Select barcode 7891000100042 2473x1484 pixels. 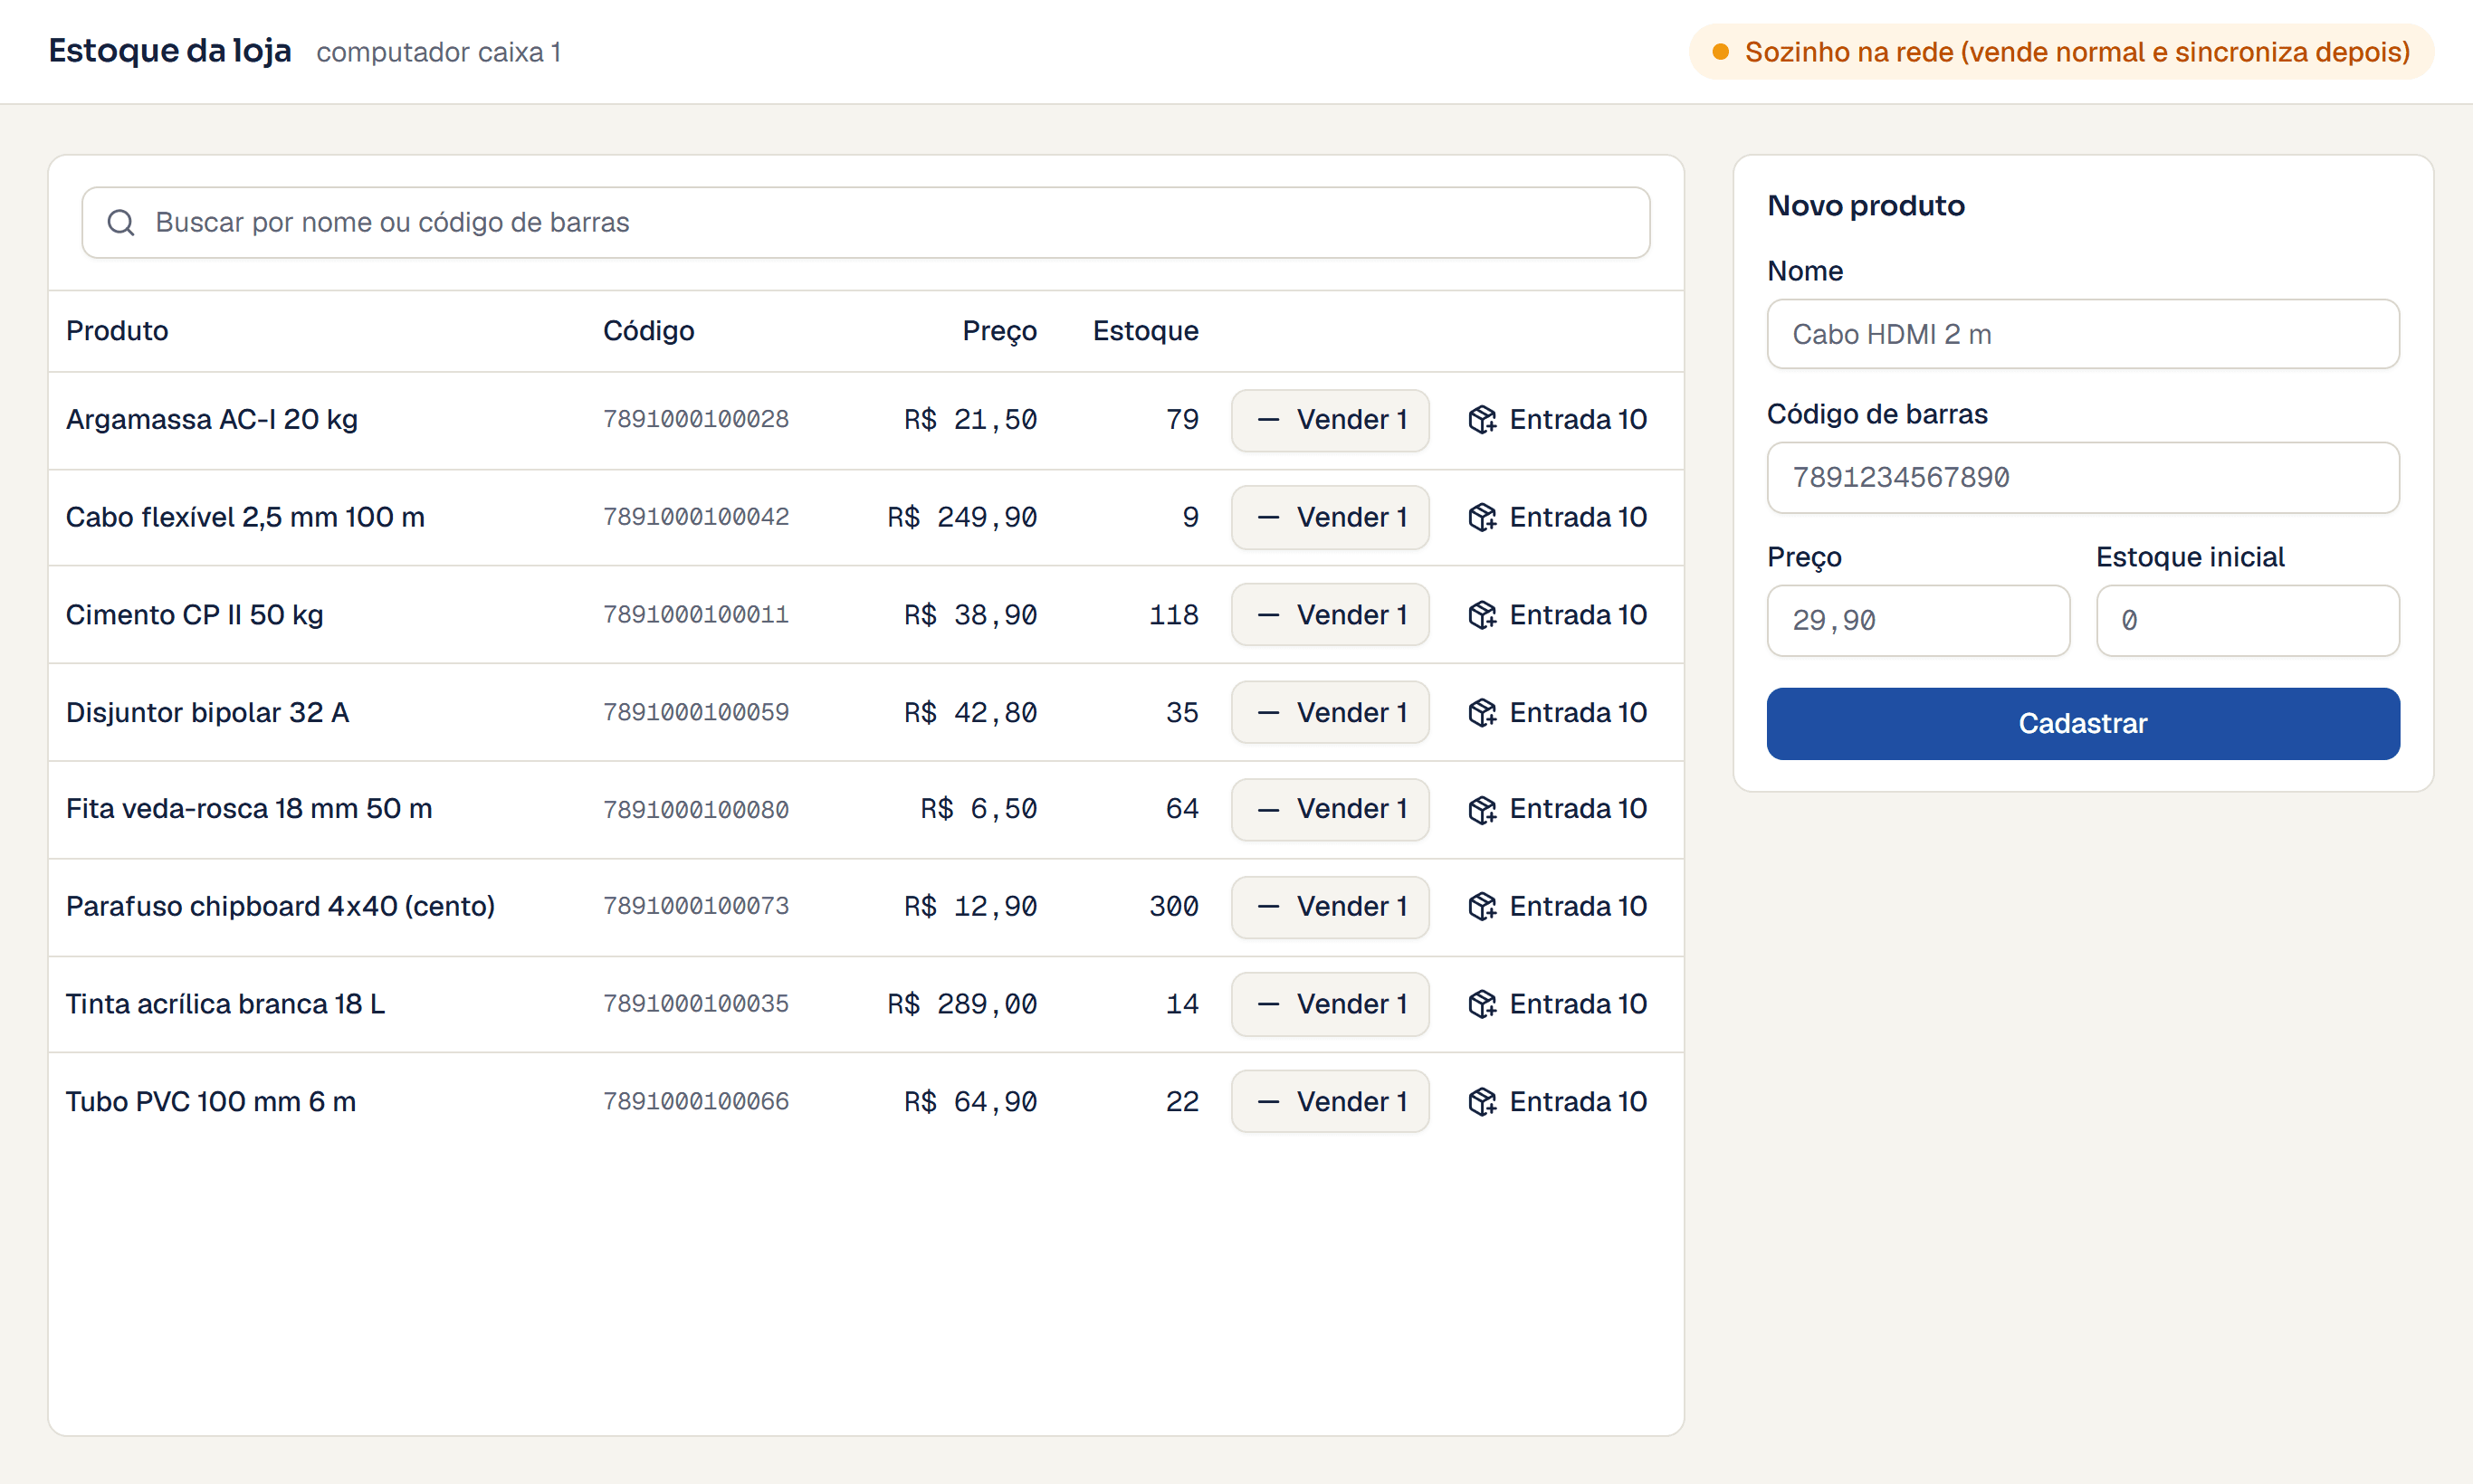(x=696, y=517)
